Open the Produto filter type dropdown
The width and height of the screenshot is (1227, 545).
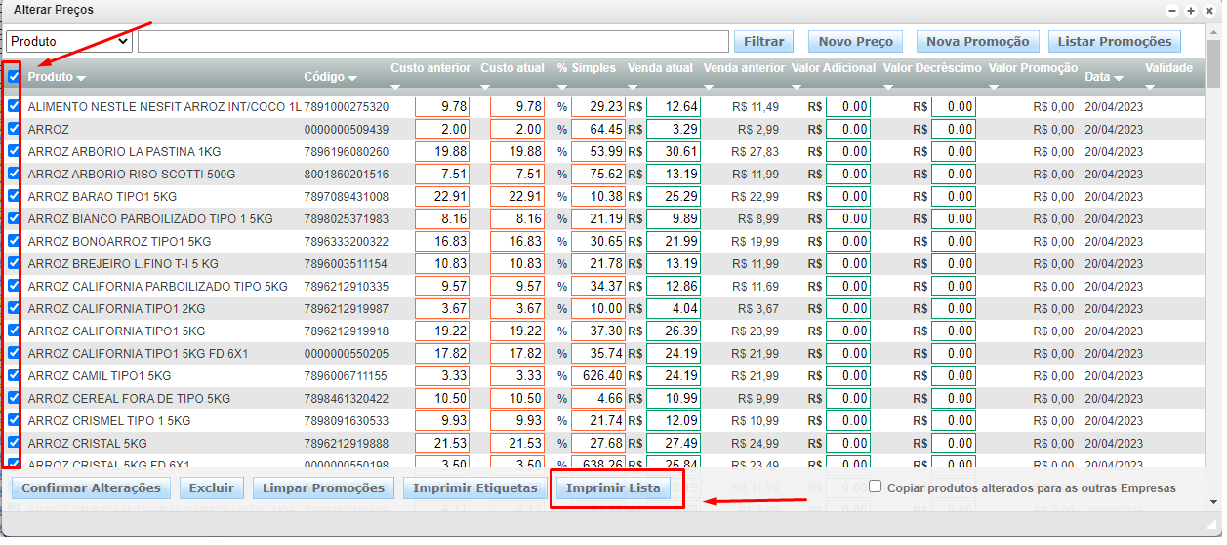68,41
